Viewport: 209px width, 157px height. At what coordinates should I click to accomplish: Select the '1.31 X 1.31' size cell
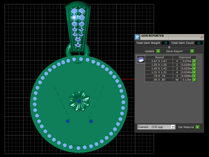(159, 72)
